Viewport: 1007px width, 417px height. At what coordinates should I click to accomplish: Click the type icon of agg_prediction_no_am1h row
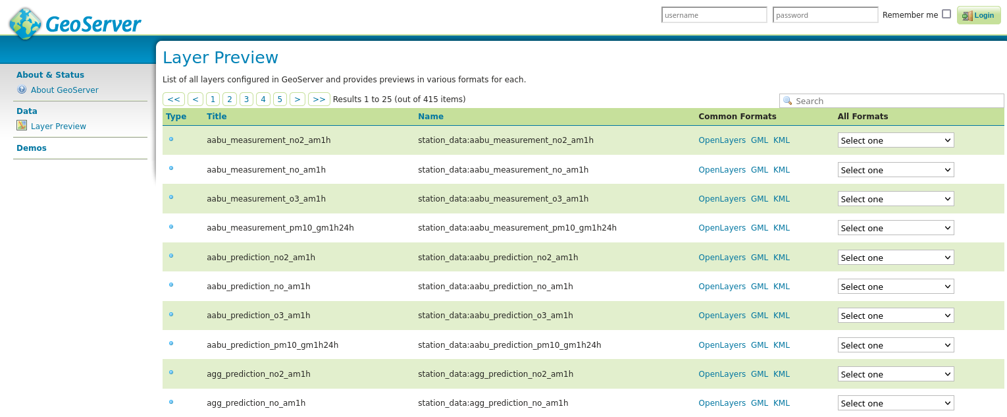(171, 402)
